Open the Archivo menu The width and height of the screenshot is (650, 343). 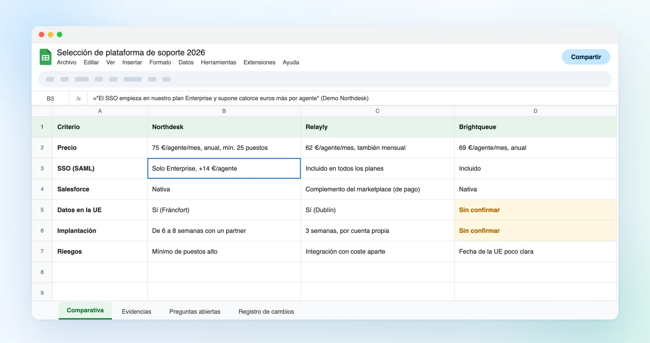(x=67, y=62)
